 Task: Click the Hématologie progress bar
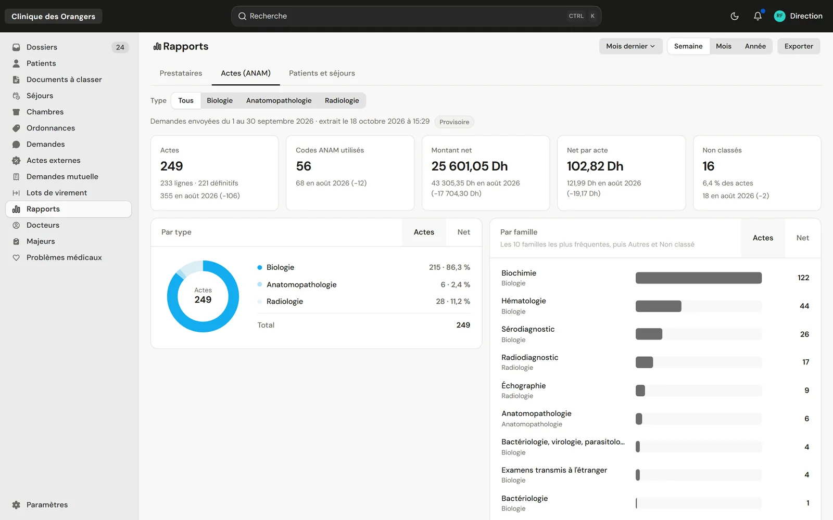pyautogui.click(x=698, y=306)
